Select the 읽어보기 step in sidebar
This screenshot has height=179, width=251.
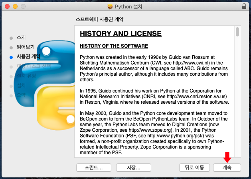click(x=26, y=47)
